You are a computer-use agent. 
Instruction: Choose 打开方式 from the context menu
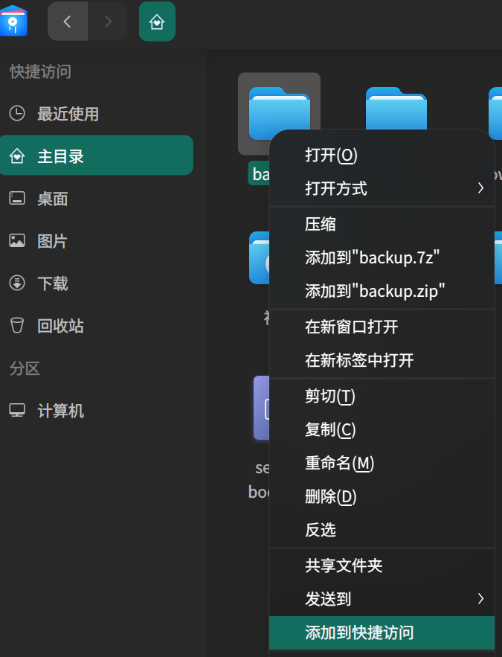(x=382, y=188)
